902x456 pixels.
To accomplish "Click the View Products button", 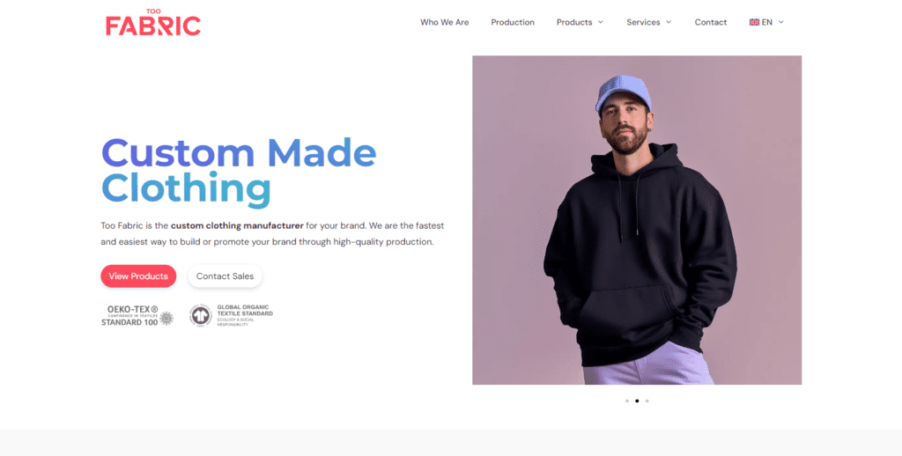I will [138, 276].
